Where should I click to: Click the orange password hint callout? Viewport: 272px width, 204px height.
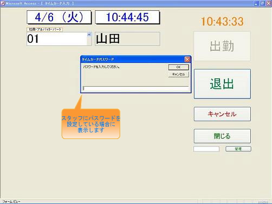tap(91, 124)
